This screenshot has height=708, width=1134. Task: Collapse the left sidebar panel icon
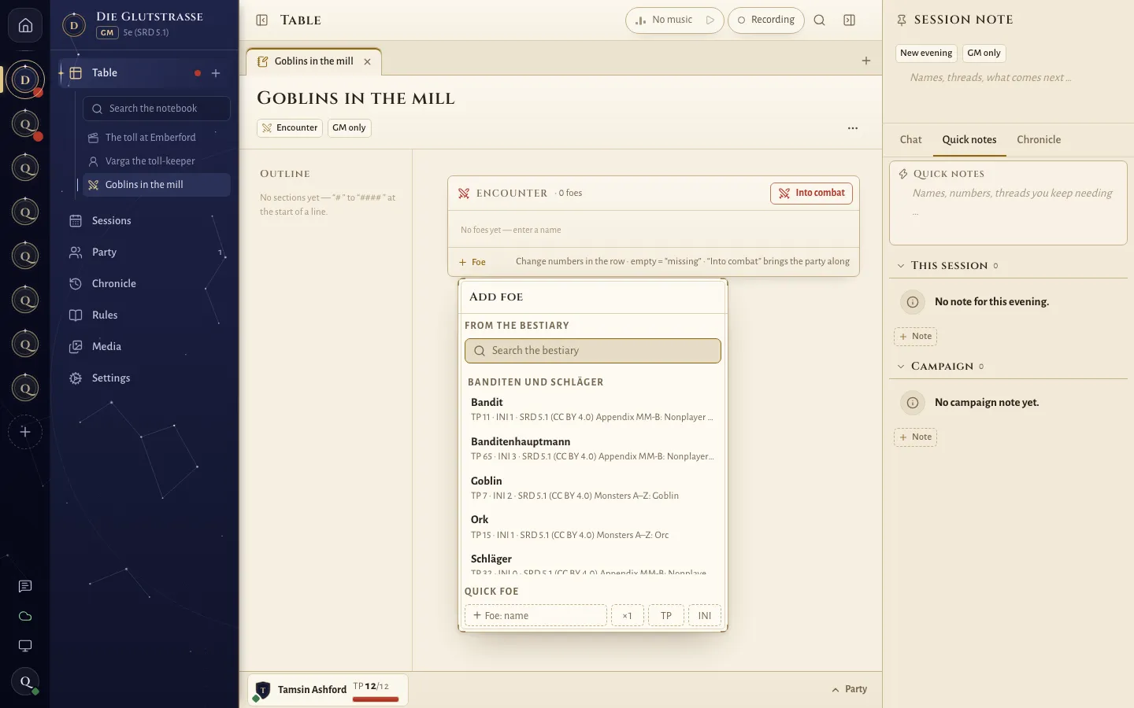(x=262, y=20)
